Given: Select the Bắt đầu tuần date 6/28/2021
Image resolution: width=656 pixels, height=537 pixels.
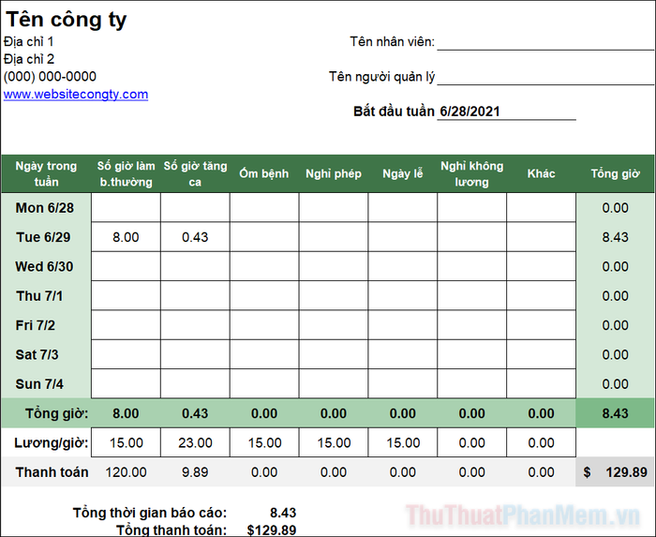Looking at the screenshot, I should pyautogui.click(x=470, y=112).
